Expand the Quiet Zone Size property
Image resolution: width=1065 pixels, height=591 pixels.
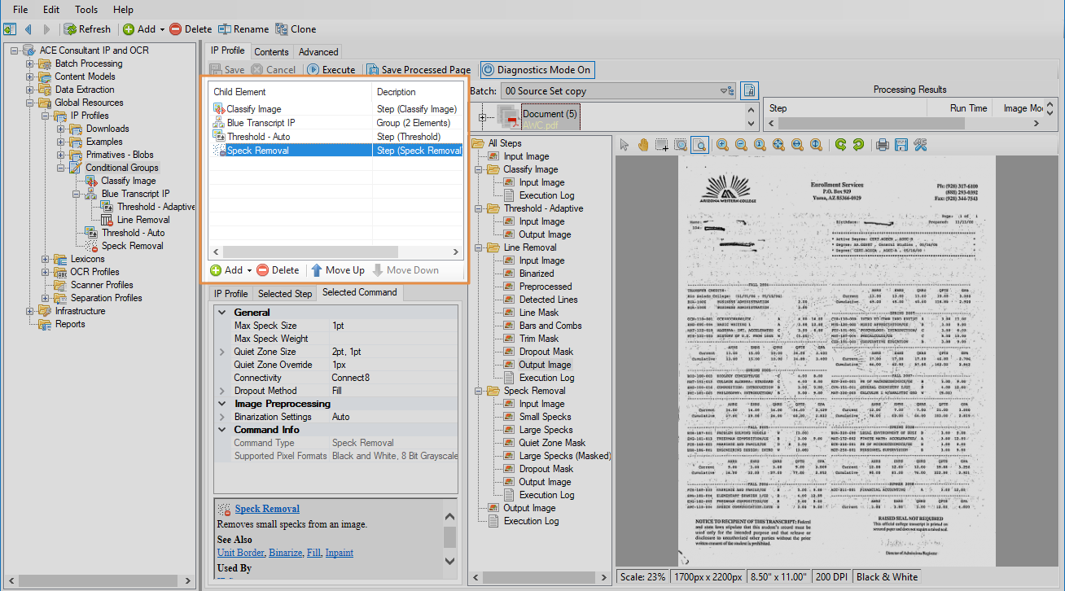222,352
